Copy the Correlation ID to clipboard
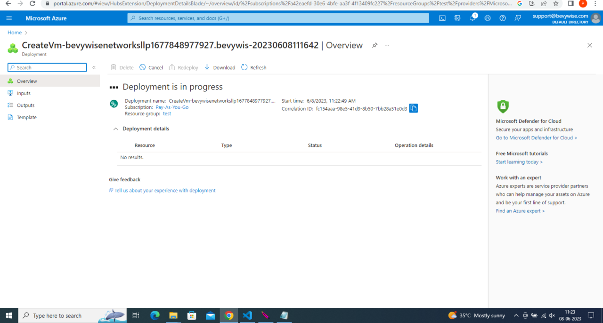The width and height of the screenshot is (603, 323). coord(413,108)
